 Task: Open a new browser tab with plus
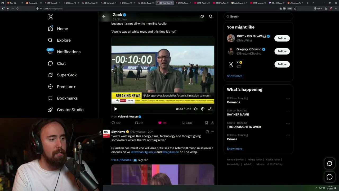click(x=307, y=3)
